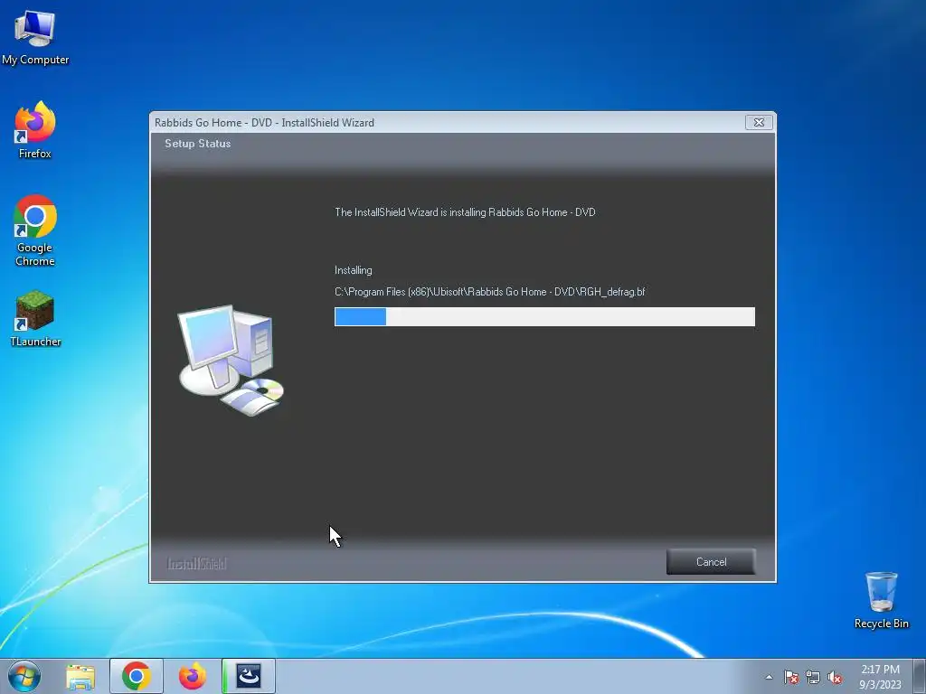Open the My Computer desktop icon
The width and height of the screenshot is (926, 694).
[x=35, y=36]
